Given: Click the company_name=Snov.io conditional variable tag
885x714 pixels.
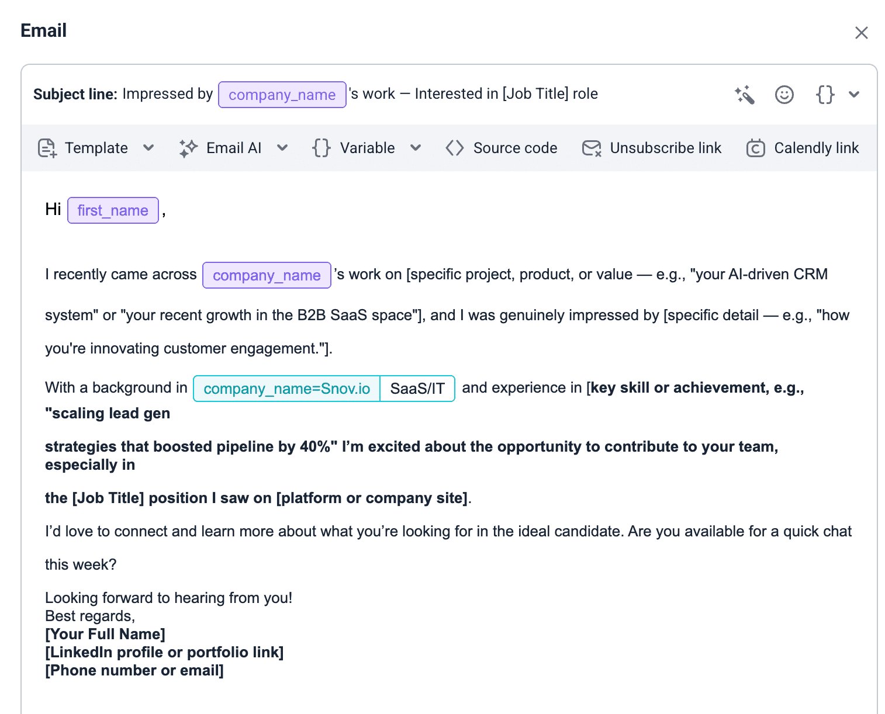Looking at the screenshot, I should pyautogui.click(x=286, y=389).
